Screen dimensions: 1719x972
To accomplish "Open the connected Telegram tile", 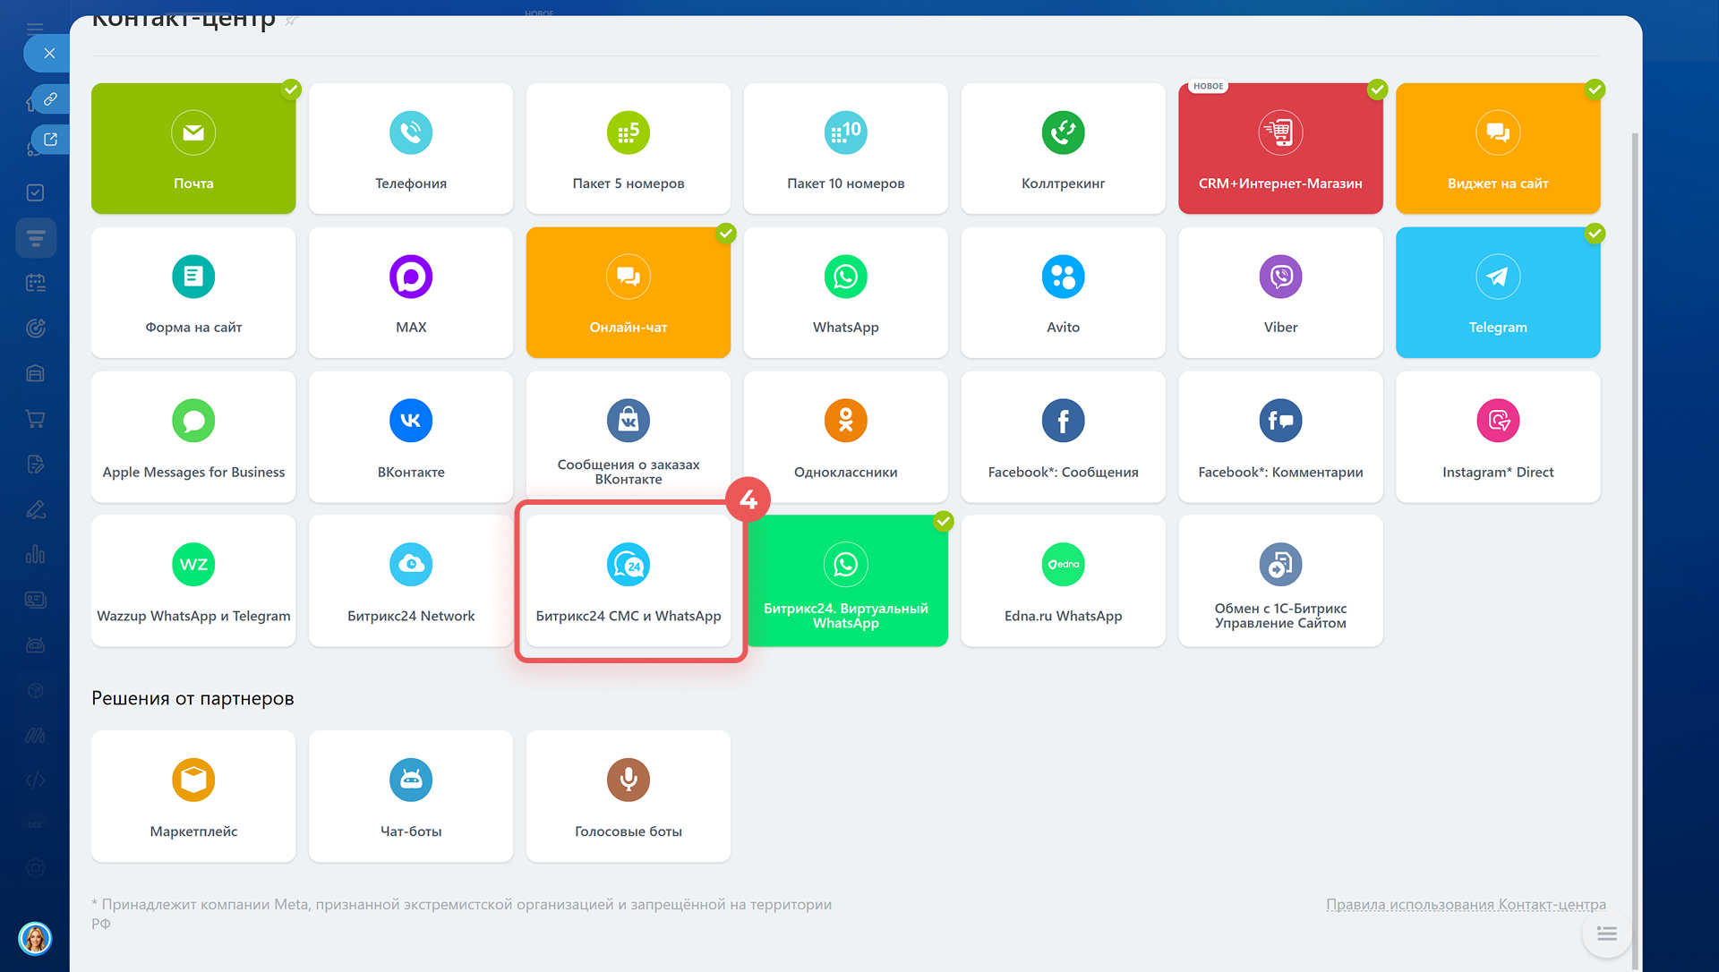I will click(1498, 293).
